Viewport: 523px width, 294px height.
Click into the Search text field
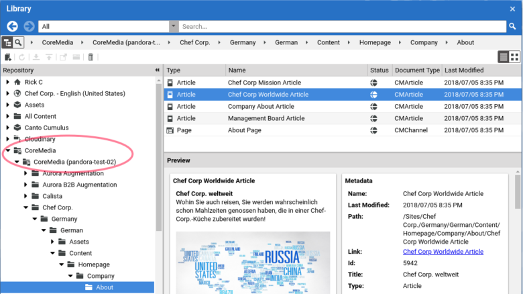[343, 26]
